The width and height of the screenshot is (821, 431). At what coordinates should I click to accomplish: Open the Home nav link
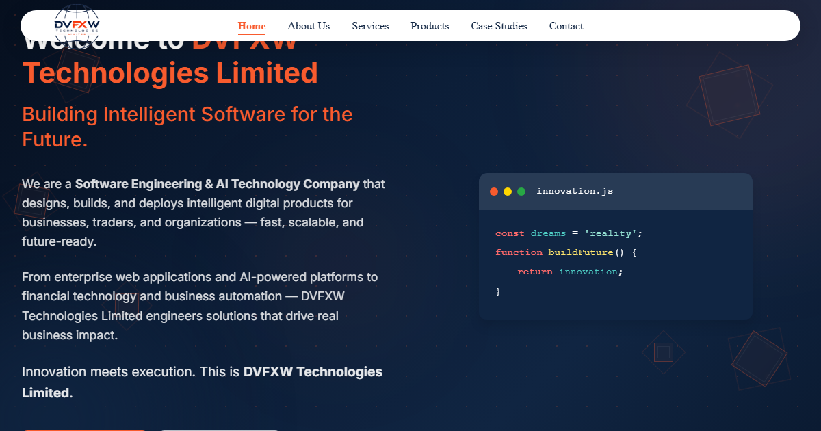[252, 26]
